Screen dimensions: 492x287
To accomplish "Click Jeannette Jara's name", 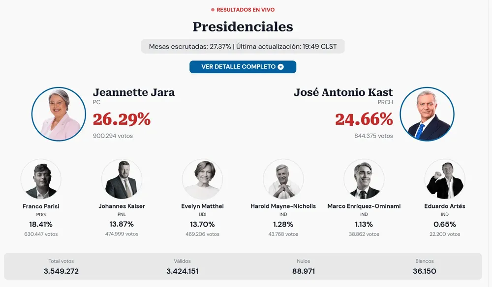I will click(134, 92).
